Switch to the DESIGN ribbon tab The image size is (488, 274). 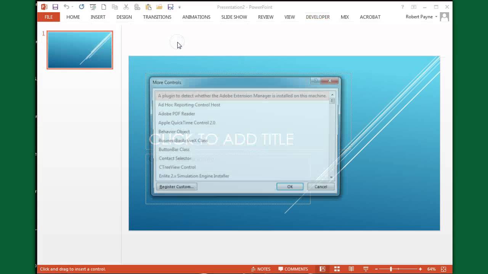click(x=124, y=17)
